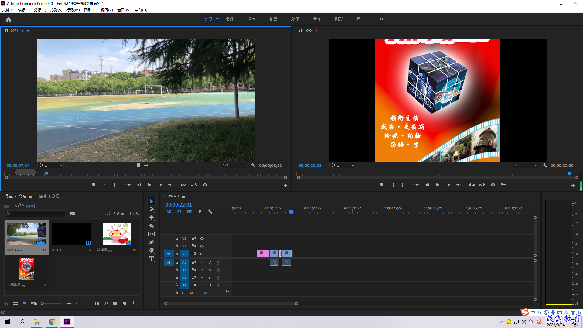The image size is (583, 328).
Task: Open sort icons dropdown in Project panel
Action: click(x=72, y=303)
